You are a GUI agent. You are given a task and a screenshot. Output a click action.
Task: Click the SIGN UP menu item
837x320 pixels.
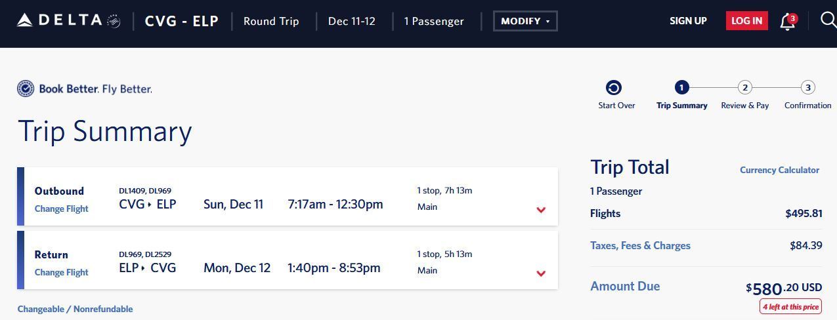[x=688, y=21]
